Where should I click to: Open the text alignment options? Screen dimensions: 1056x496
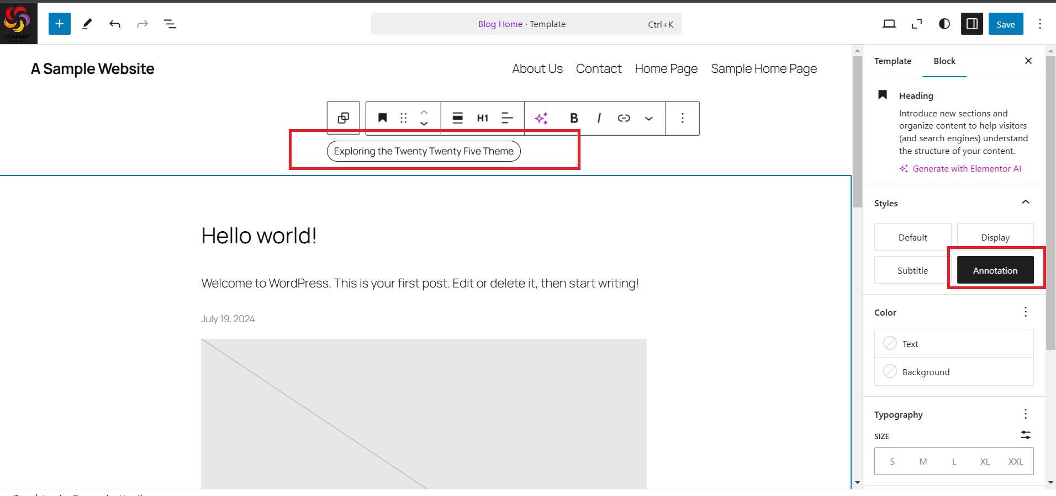(x=507, y=118)
